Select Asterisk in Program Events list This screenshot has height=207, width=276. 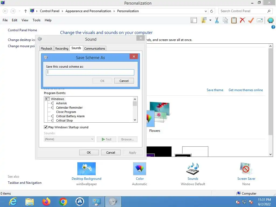coord(61,103)
